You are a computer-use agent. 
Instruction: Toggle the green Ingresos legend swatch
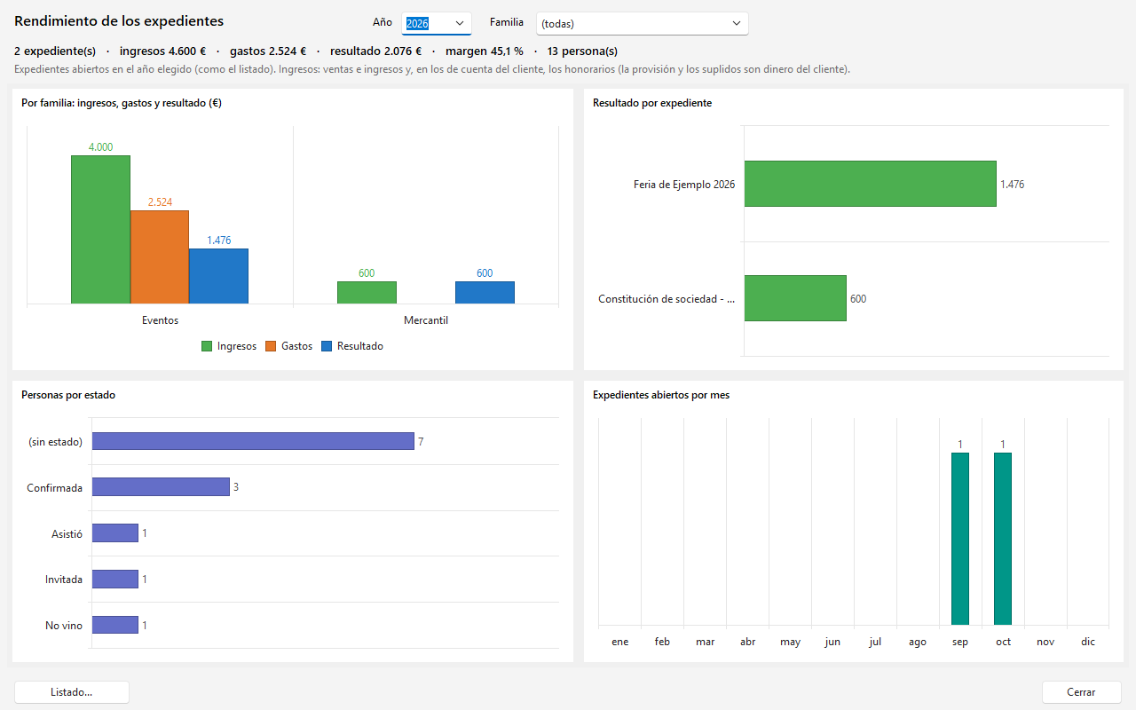tap(207, 346)
